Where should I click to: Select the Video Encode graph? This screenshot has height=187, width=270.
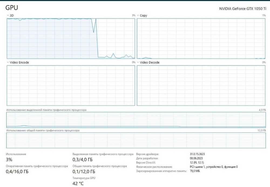pos(70,85)
